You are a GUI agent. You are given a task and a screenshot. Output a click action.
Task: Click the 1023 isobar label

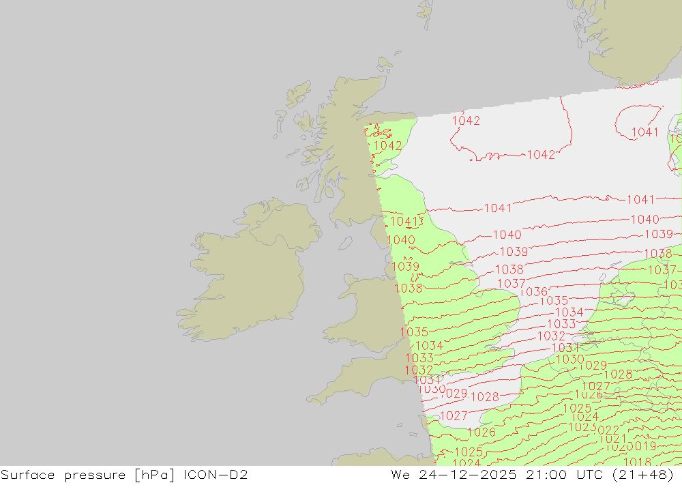pyautogui.click(x=582, y=427)
